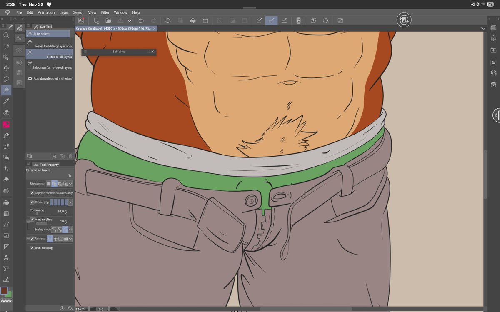
Task: Open sub tool detail wrench icon
Action: [x=70, y=308]
